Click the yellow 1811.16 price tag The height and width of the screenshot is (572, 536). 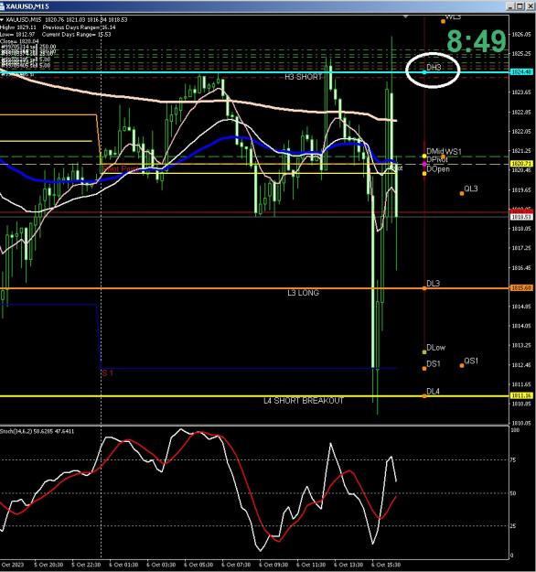point(521,395)
